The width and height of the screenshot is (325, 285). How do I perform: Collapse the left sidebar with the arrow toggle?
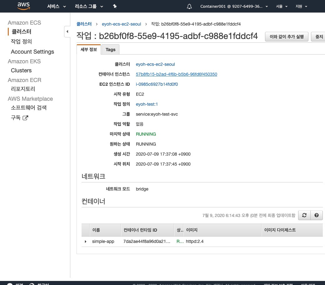67,31
